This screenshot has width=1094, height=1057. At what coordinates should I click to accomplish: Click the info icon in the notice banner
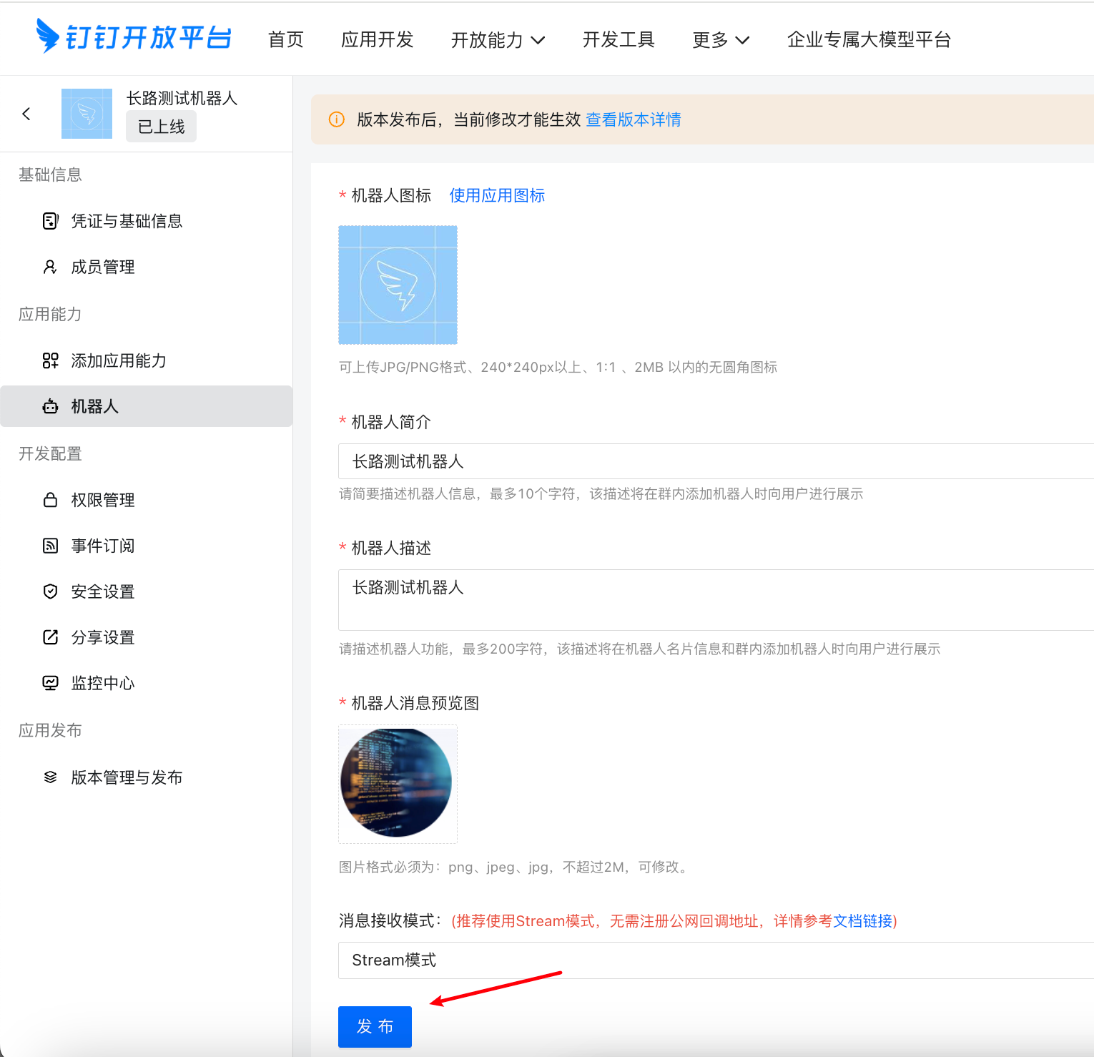pos(336,119)
